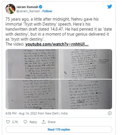Click the reply speech bubble icon
Screen dimensions: 123x135
(25, 122)
